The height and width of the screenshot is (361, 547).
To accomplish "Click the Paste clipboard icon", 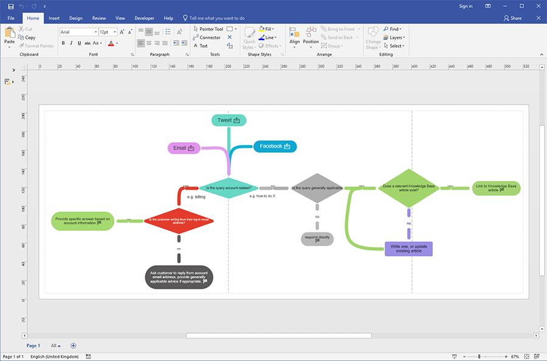I will [9, 33].
